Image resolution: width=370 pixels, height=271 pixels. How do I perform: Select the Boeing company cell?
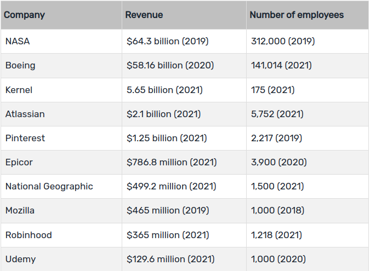click(20, 65)
